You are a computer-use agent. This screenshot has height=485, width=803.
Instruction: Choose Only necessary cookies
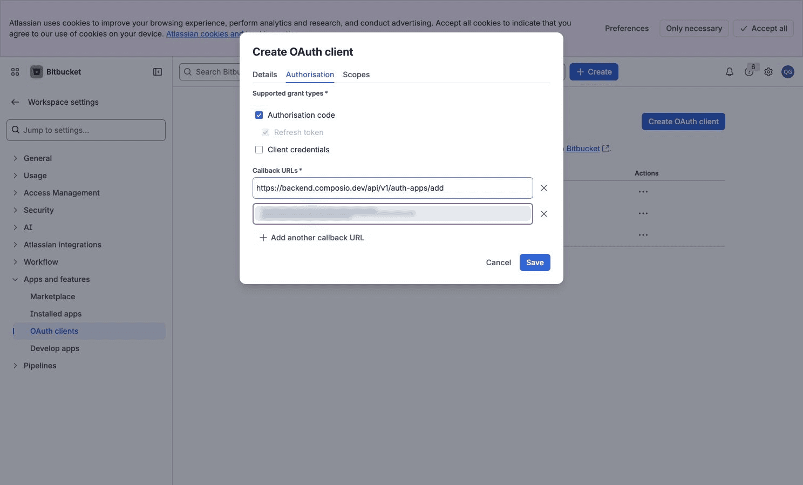pyautogui.click(x=694, y=29)
